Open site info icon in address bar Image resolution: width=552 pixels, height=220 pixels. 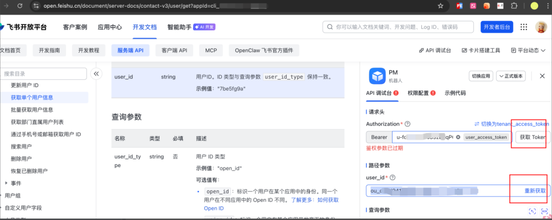coord(37,6)
